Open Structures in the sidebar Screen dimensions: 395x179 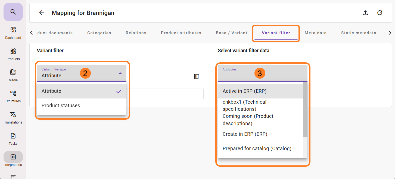[13, 96]
